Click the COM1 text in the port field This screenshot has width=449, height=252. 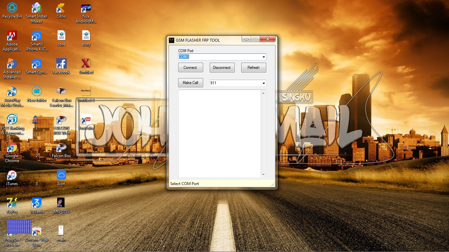point(184,57)
